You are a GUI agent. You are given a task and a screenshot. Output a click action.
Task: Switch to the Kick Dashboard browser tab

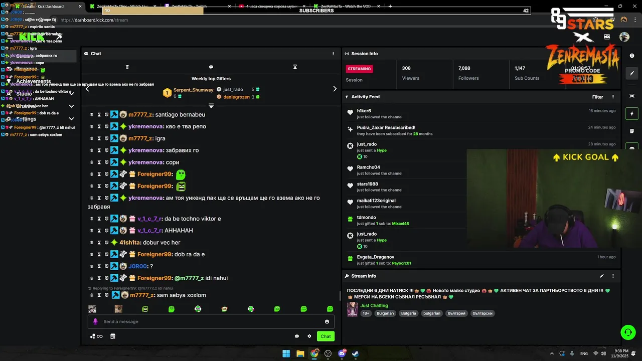(48, 7)
